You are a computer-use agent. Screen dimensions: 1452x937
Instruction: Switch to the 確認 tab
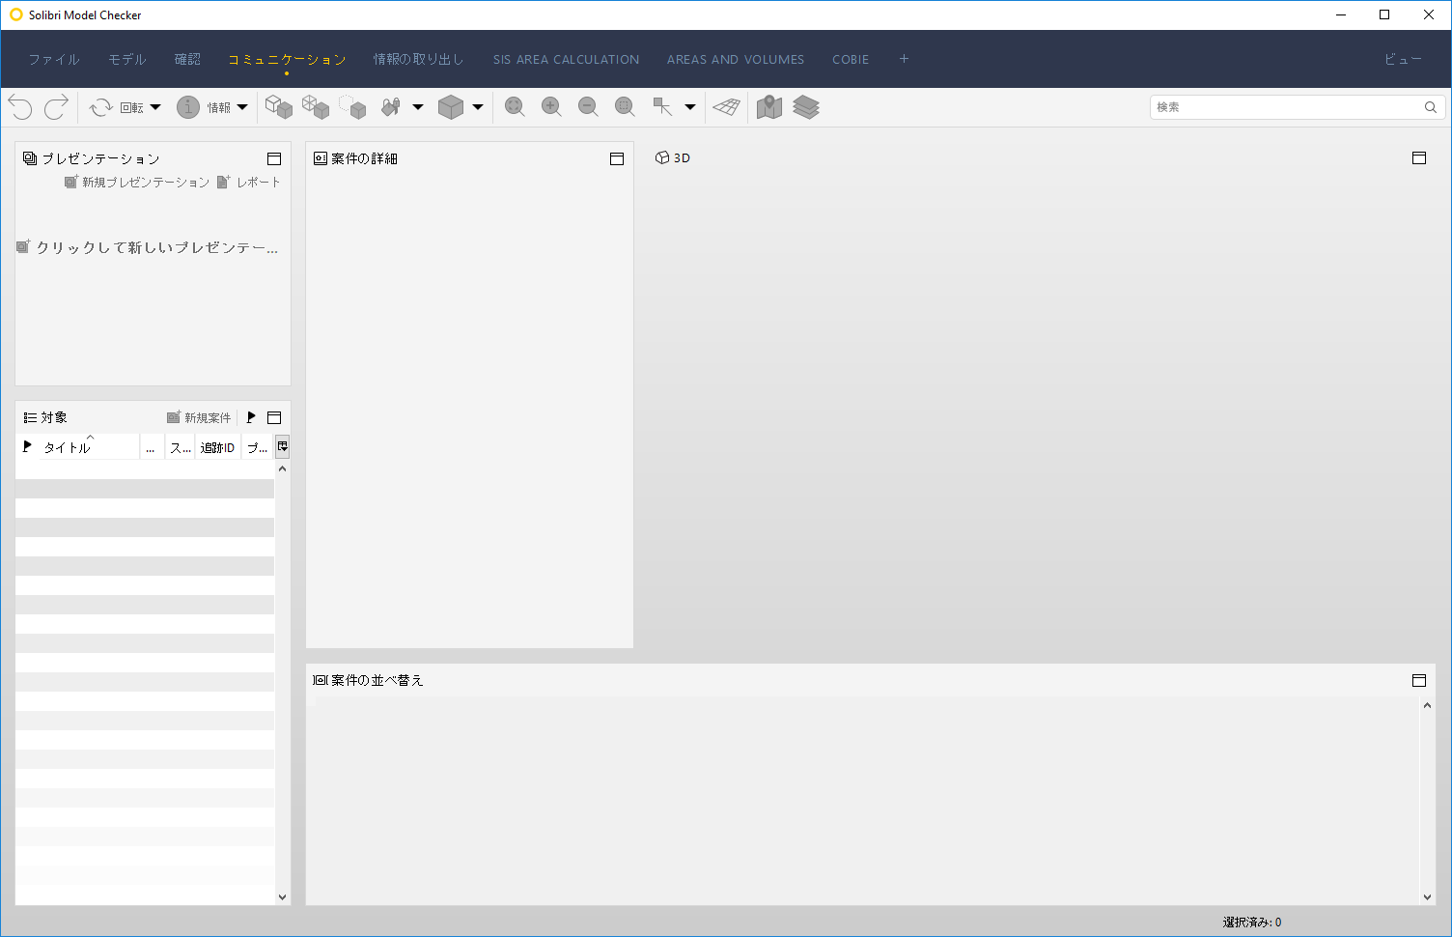(187, 59)
